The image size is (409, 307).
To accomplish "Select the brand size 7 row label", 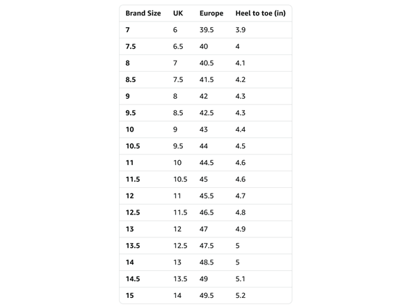I will [127, 30].
